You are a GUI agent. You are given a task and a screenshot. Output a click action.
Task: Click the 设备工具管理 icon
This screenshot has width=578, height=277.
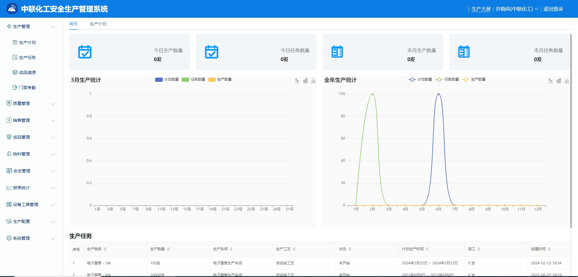pos(9,205)
